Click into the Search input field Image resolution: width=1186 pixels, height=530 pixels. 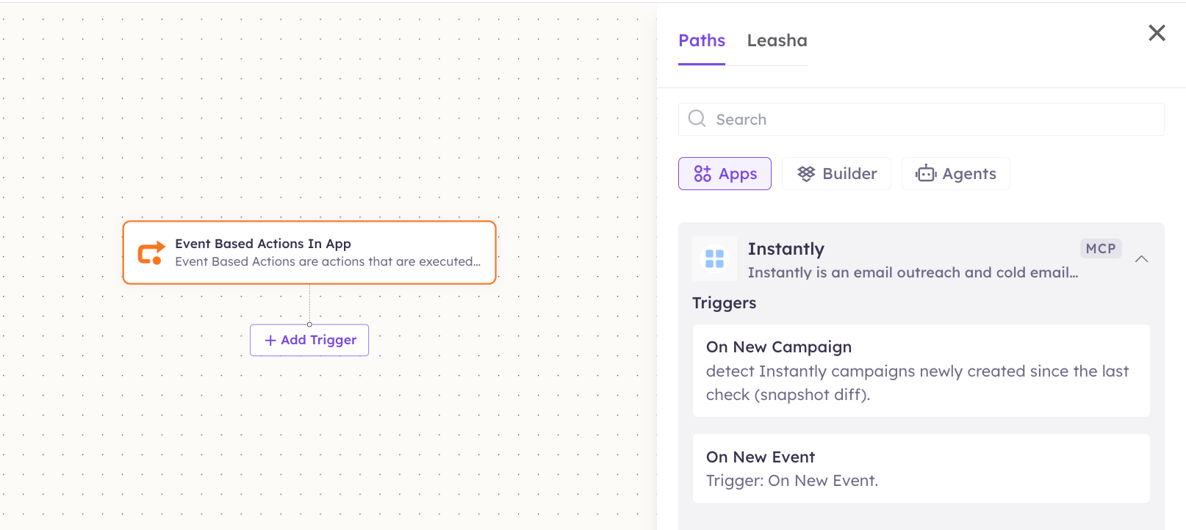point(921,119)
